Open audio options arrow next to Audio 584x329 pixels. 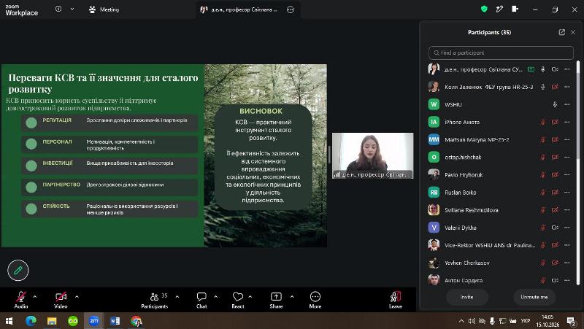click(x=35, y=297)
